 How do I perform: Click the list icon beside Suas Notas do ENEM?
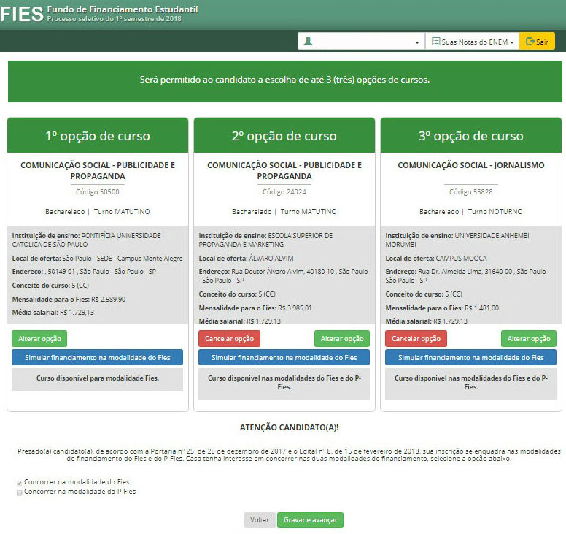pos(435,41)
